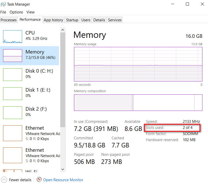Switch to the App history tab
Image resolution: width=208 pixels, height=185 pixels.
pos(53,20)
